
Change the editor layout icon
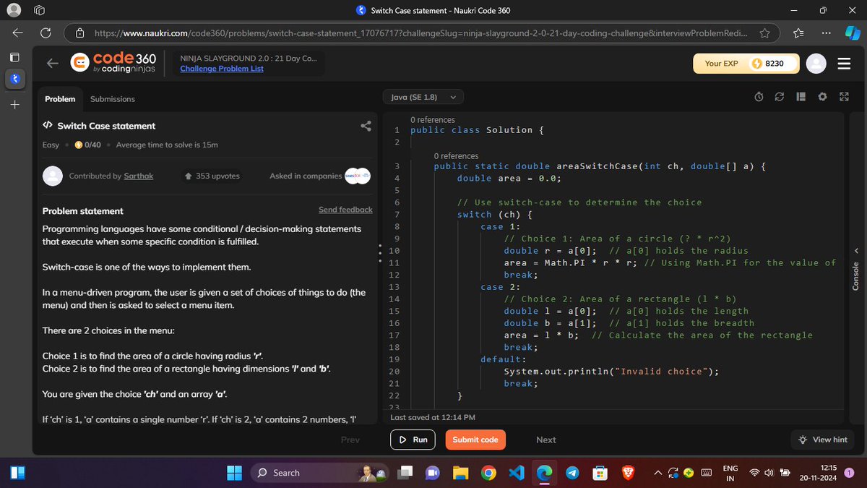(801, 98)
